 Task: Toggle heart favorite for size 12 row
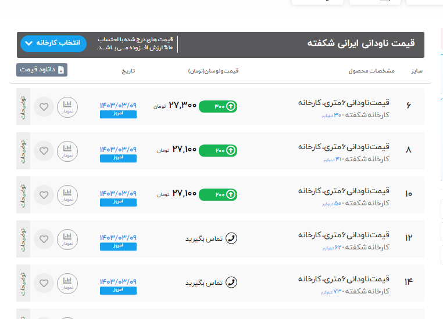[x=44, y=238]
